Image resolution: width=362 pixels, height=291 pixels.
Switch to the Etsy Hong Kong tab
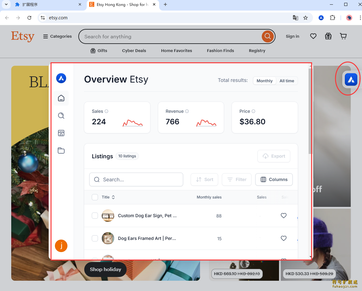(x=122, y=5)
